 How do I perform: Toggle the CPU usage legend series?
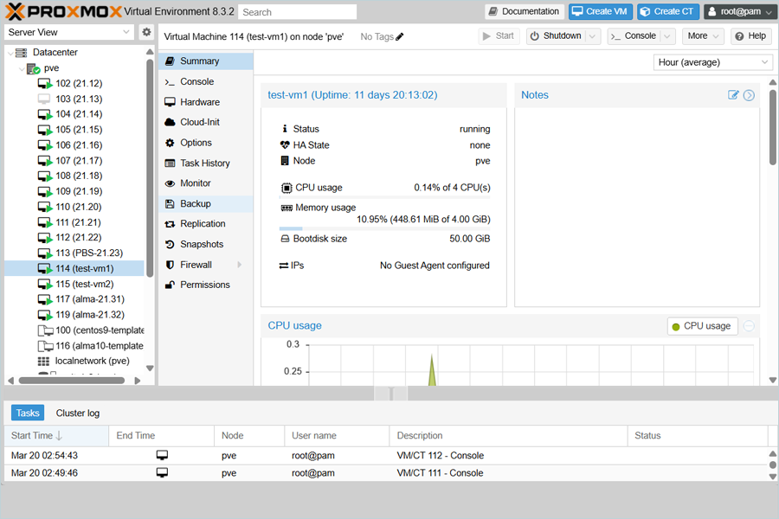tap(701, 326)
